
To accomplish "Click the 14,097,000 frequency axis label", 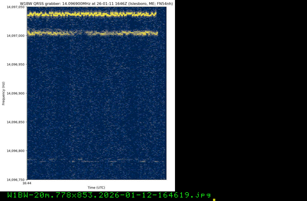I will [x=16, y=36].
